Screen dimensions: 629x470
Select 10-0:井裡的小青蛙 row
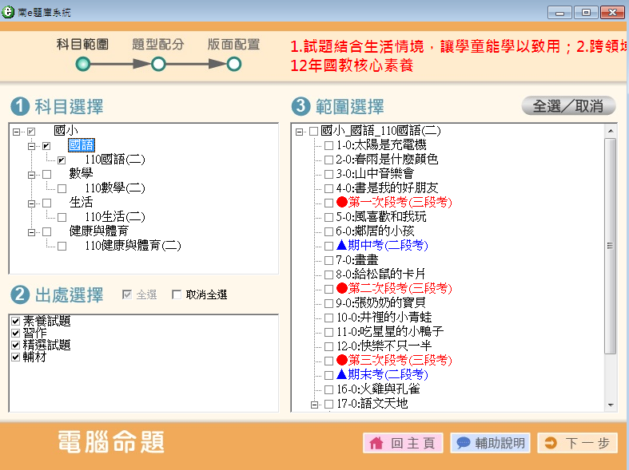(384, 318)
